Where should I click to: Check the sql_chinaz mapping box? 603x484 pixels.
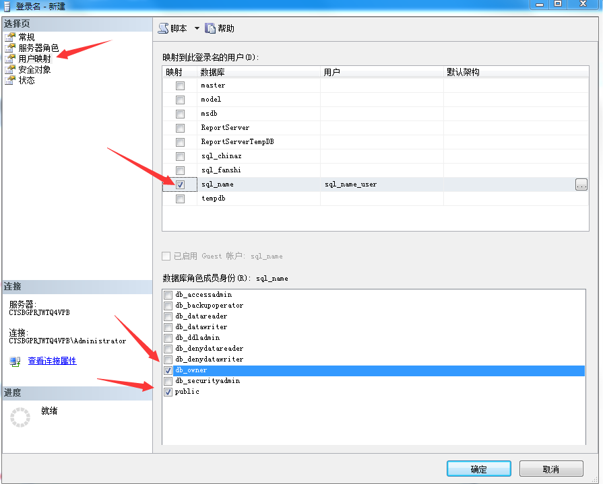180,156
